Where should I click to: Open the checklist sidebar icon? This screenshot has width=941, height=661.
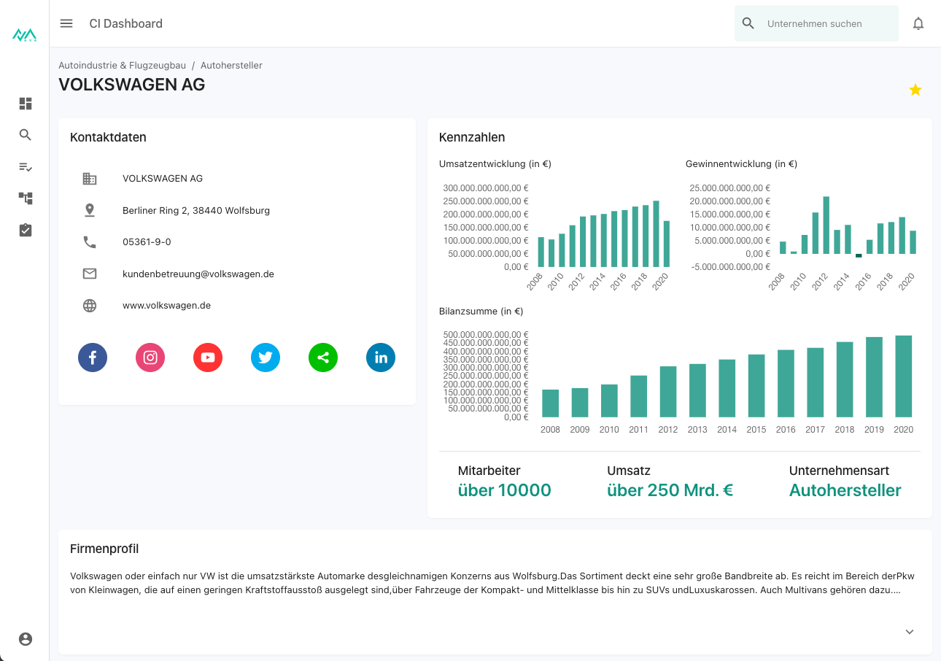(x=26, y=167)
